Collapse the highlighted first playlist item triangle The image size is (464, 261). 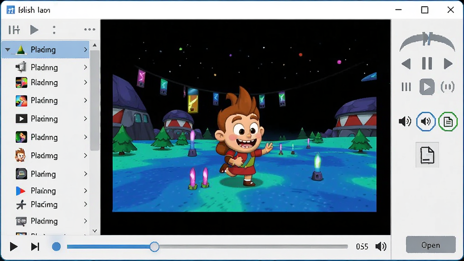coord(8,50)
